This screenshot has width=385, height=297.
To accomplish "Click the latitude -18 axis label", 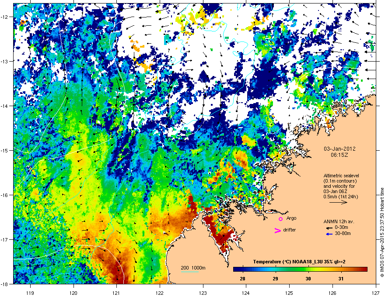I will (4, 284).
